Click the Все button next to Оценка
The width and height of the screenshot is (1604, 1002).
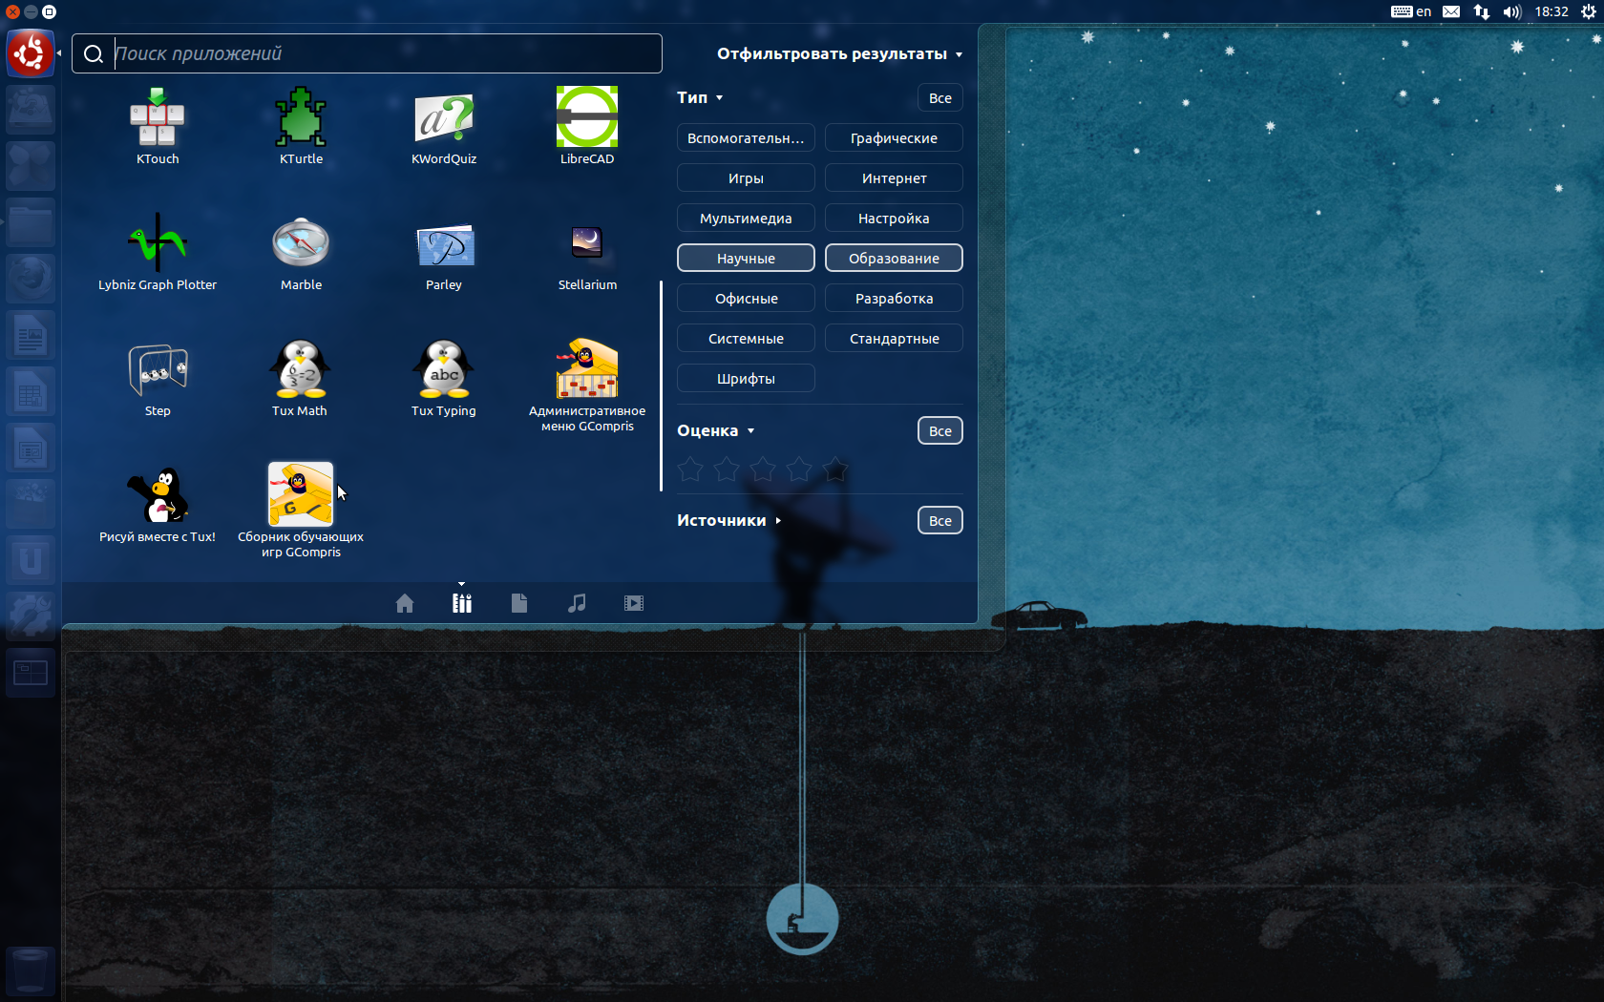[x=939, y=431]
